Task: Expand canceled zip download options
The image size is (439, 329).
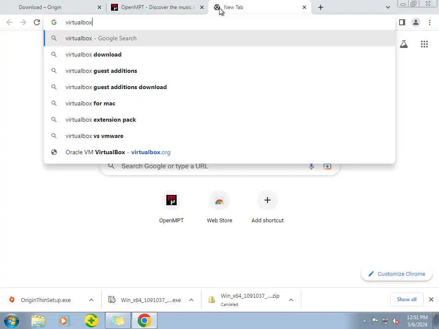Action: pos(291,300)
